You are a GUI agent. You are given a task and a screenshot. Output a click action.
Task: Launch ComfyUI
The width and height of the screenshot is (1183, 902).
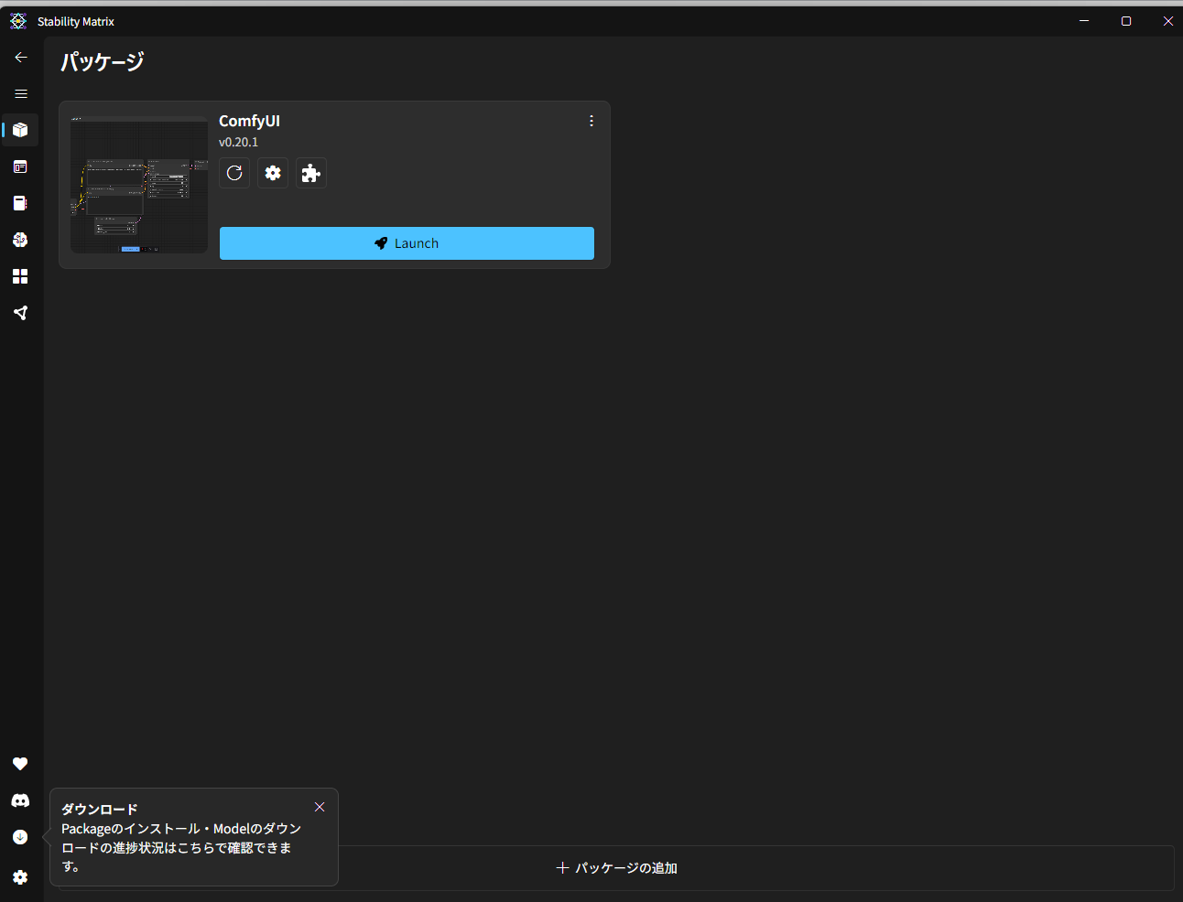pos(407,243)
